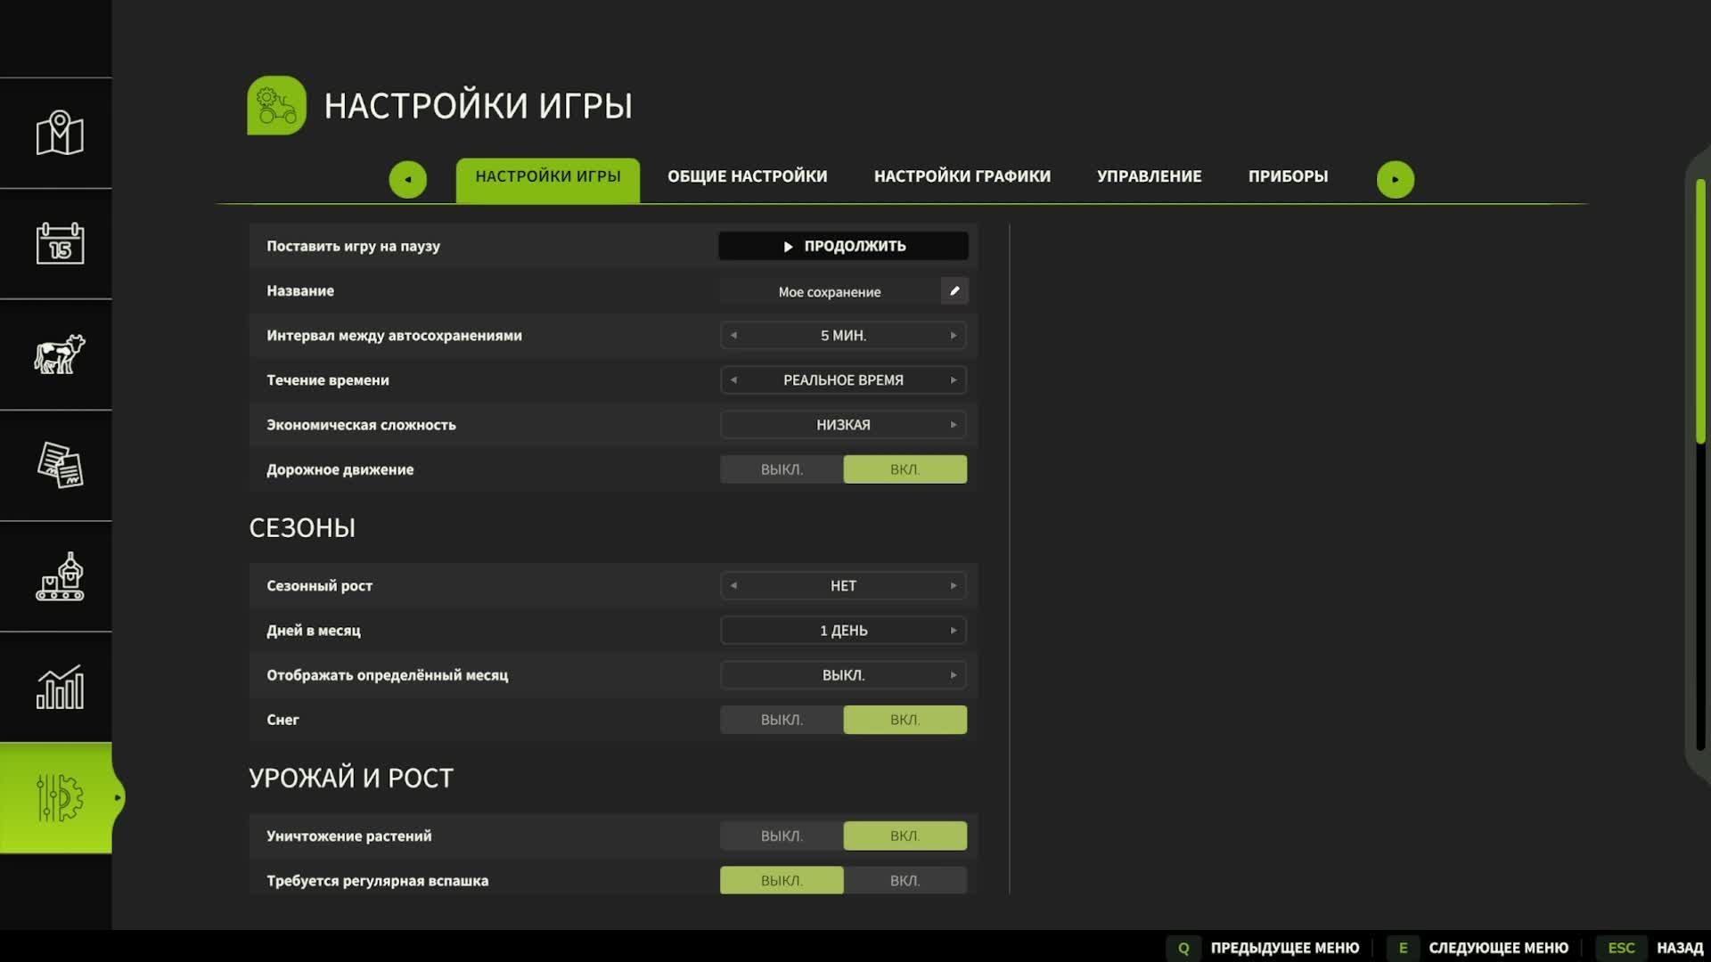Click the pencil edit icon next to save name
This screenshot has height=962, width=1711.
point(954,291)
